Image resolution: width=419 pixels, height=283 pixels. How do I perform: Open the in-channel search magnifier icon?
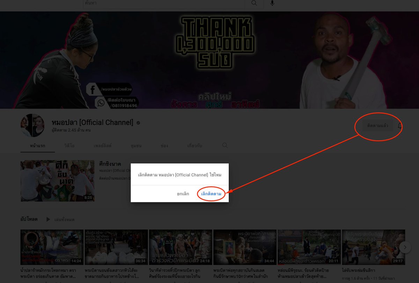[225, 145]
